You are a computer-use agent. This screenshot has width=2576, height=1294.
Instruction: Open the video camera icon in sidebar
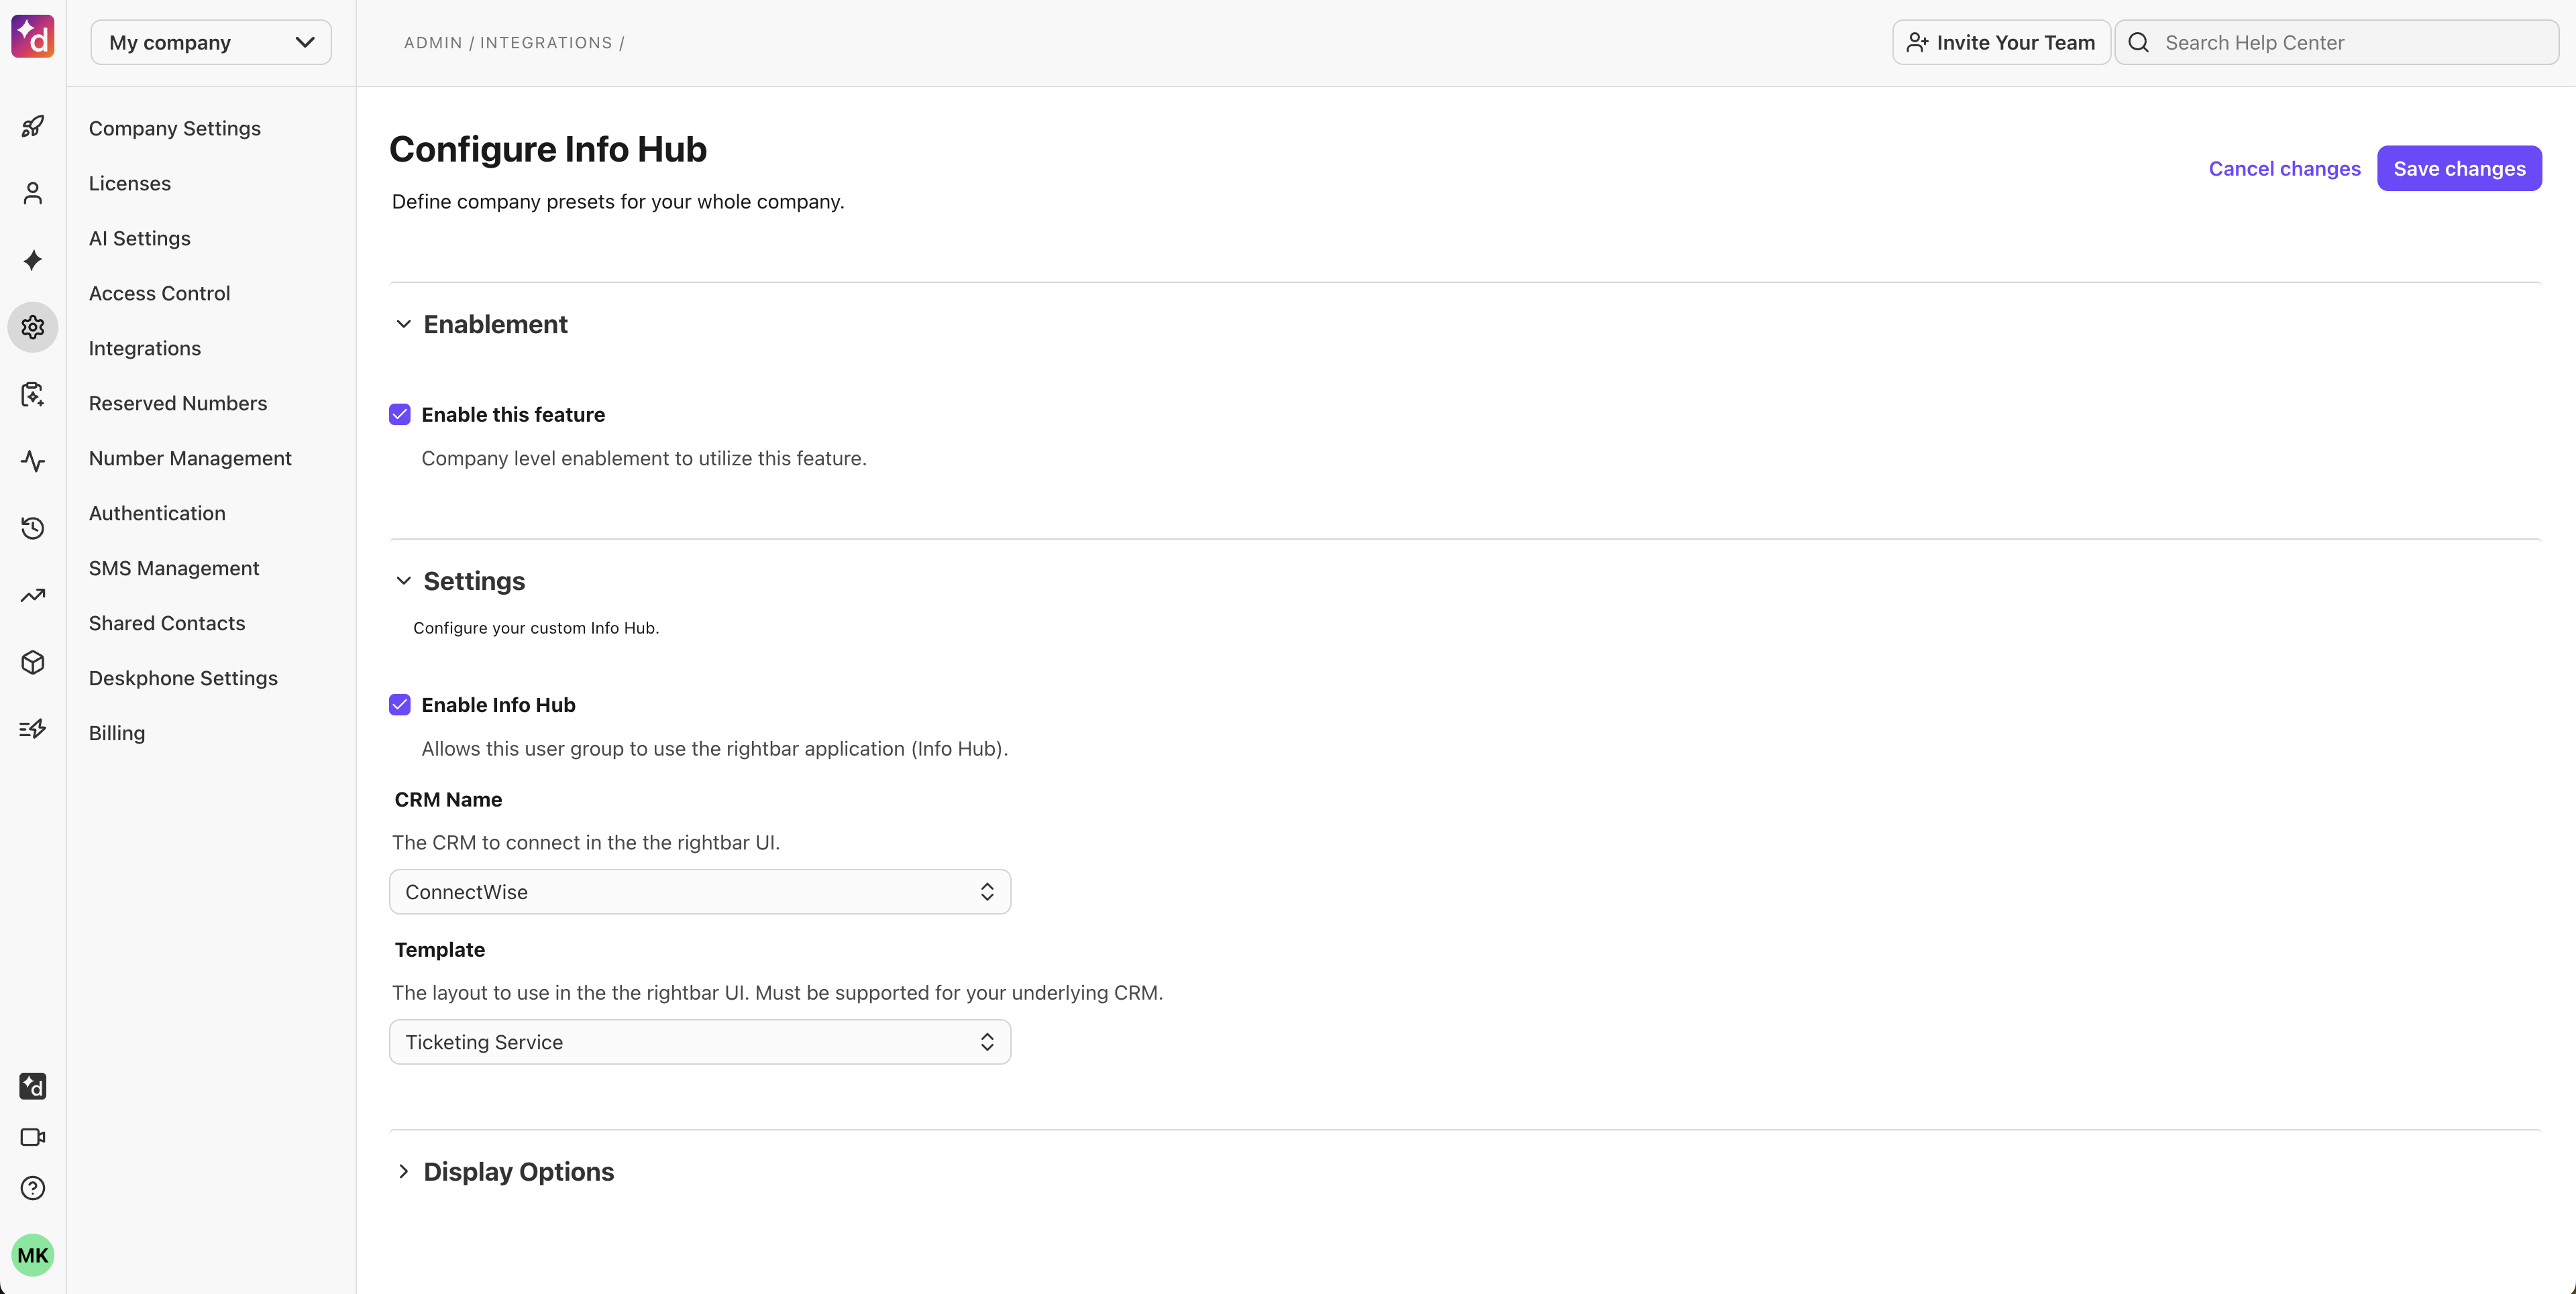pyautogui.click(x=33, y=1137)
